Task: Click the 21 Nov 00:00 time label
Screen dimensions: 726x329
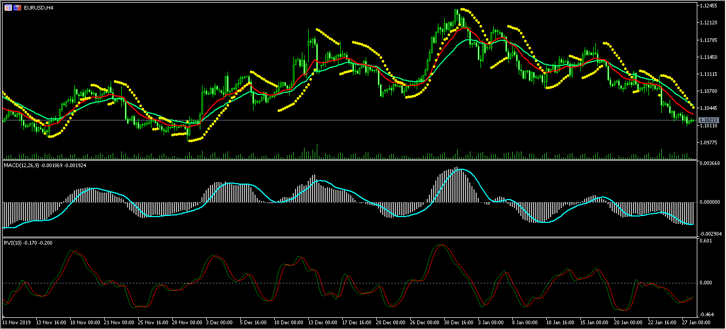Action: point(119,322)
